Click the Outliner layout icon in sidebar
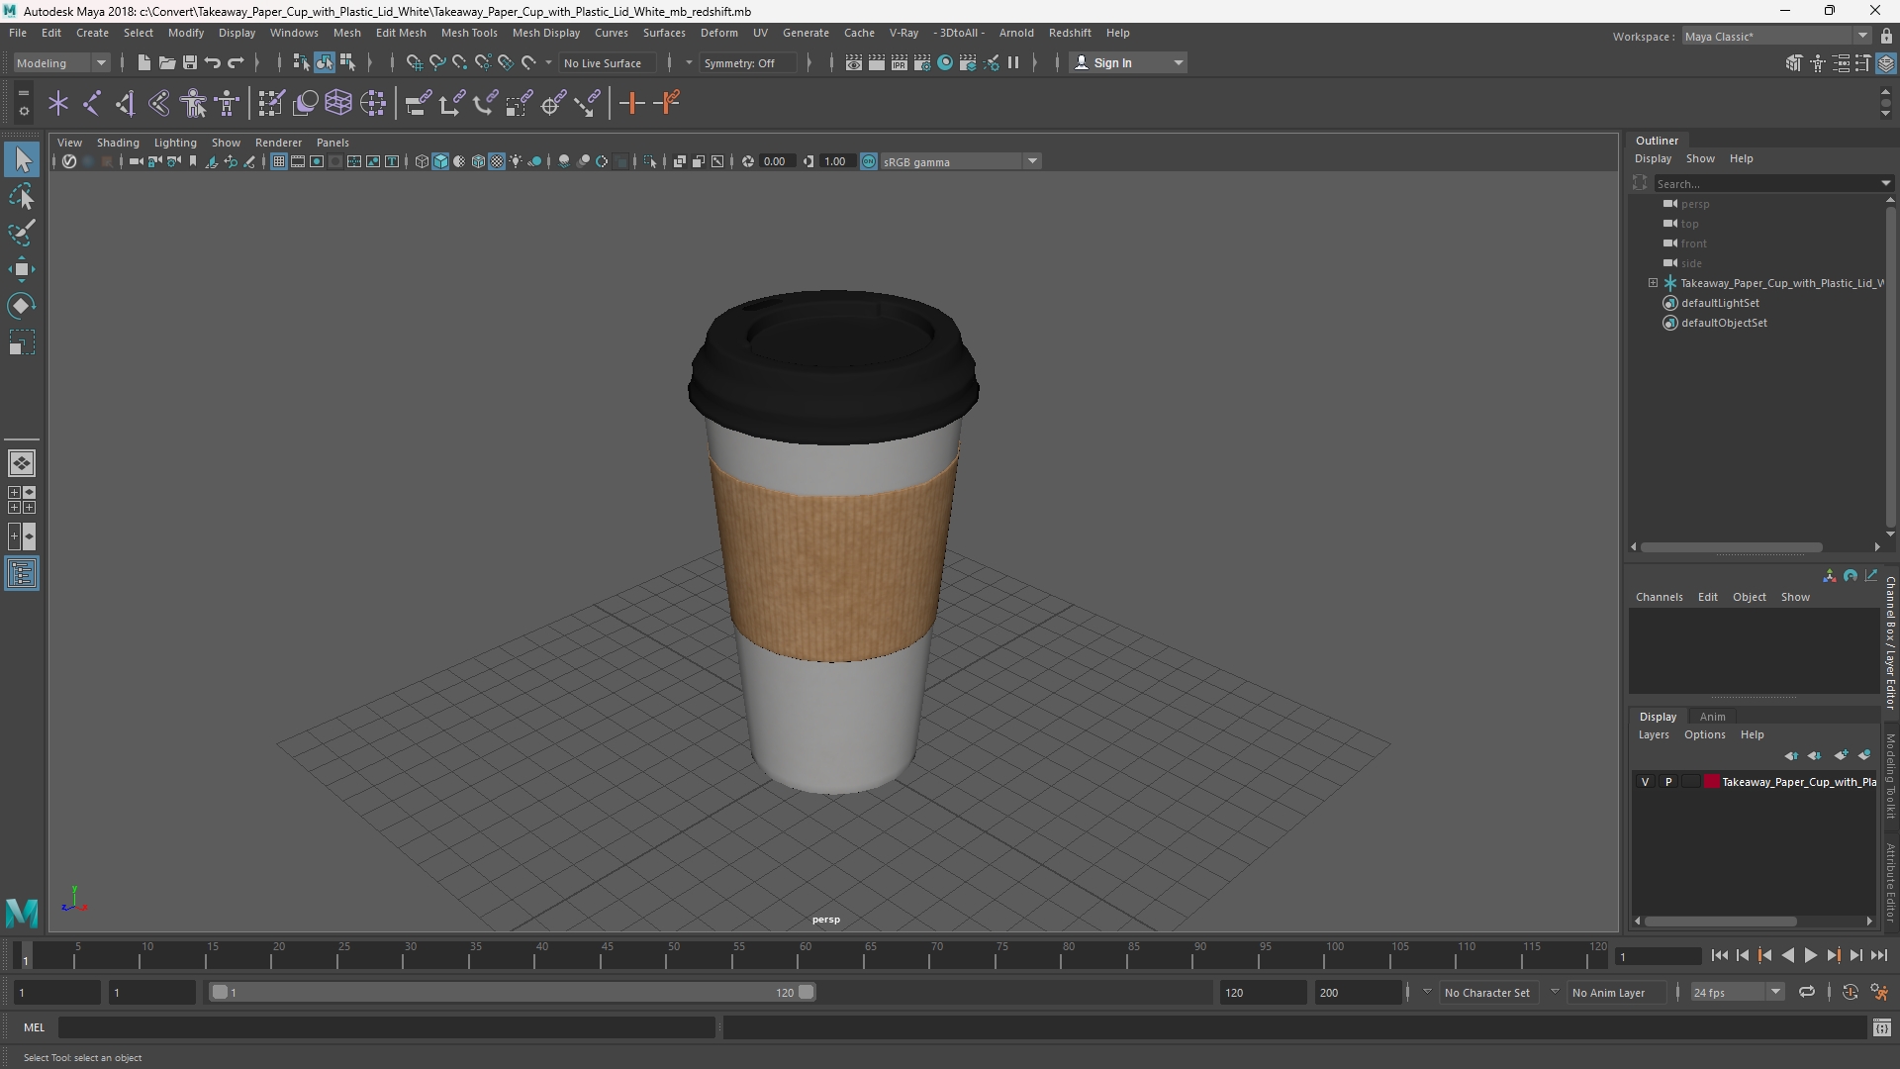 click(22, 574)
